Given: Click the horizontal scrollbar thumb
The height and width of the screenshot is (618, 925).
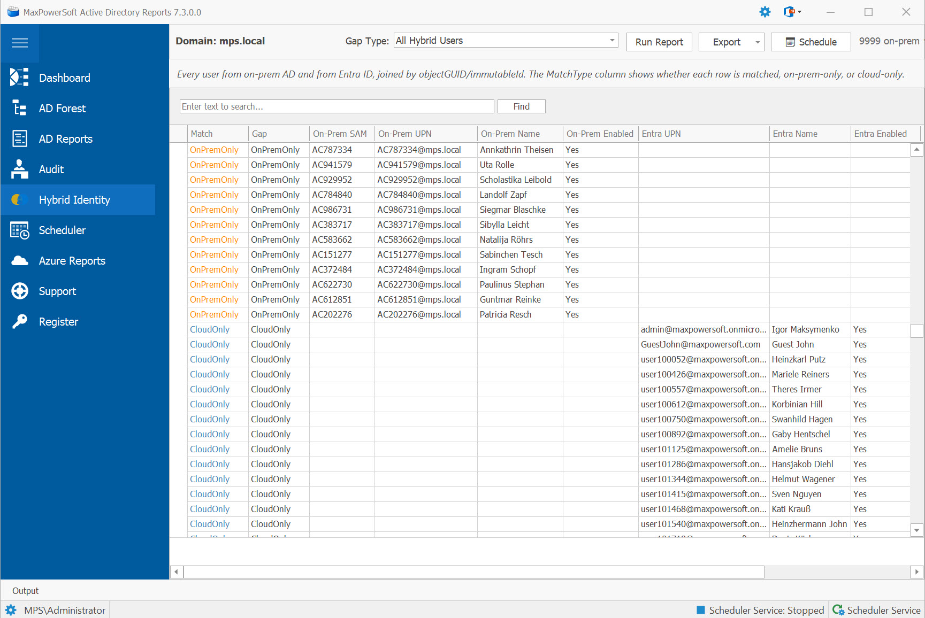Looking at the screenshot, I should pyautogui.click(x=474, y=571).
